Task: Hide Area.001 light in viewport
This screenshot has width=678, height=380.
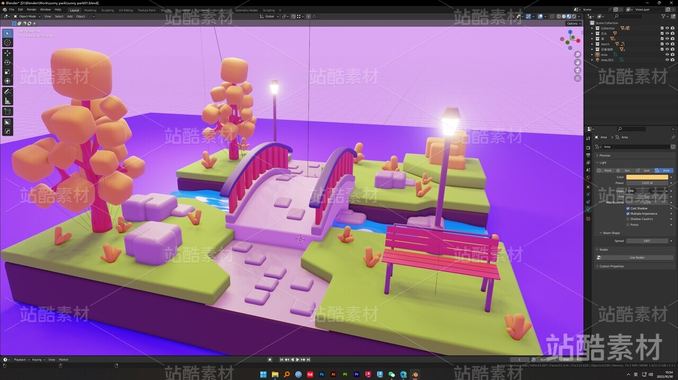Action: tap(667, 60)
